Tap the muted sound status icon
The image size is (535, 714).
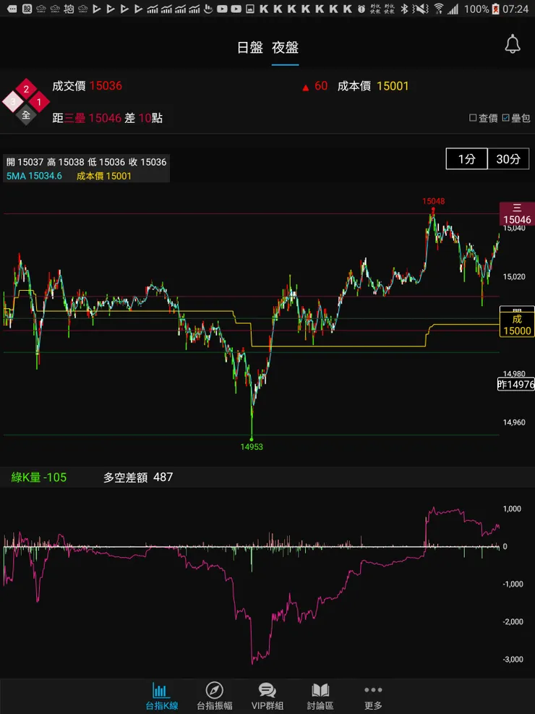coord(421,9)
